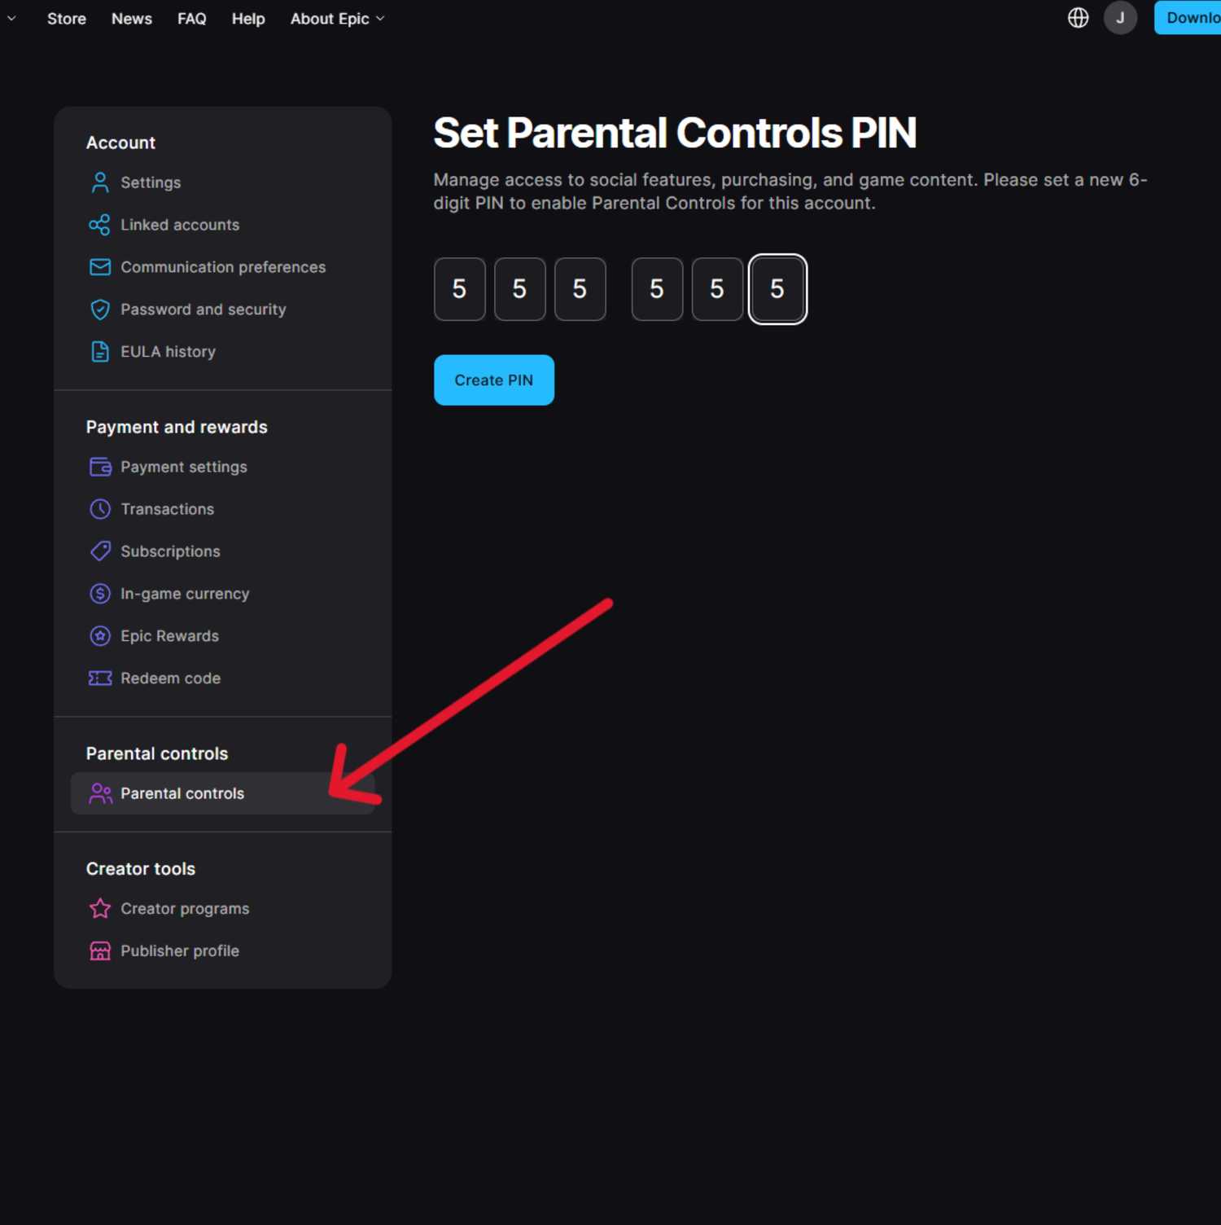
Task: Click the Help menu item
Action: click(x=248, y=18)
